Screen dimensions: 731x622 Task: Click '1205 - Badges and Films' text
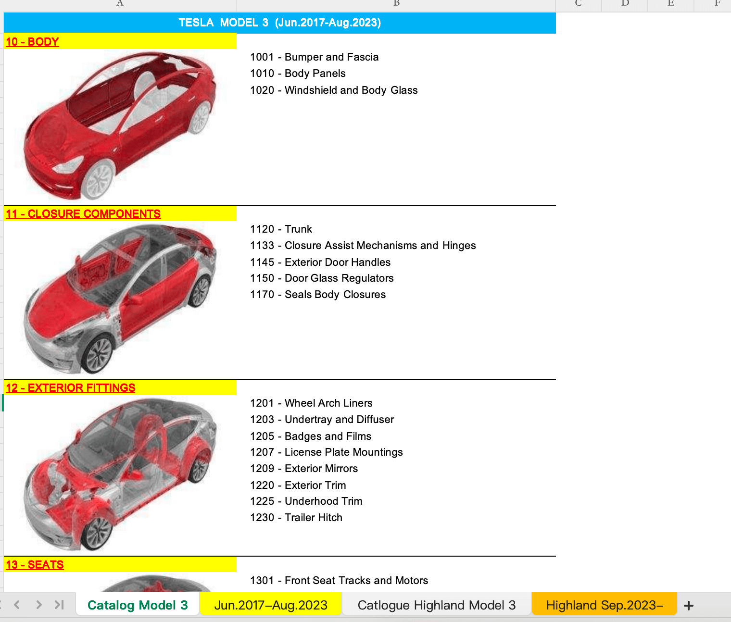point(311,436)
